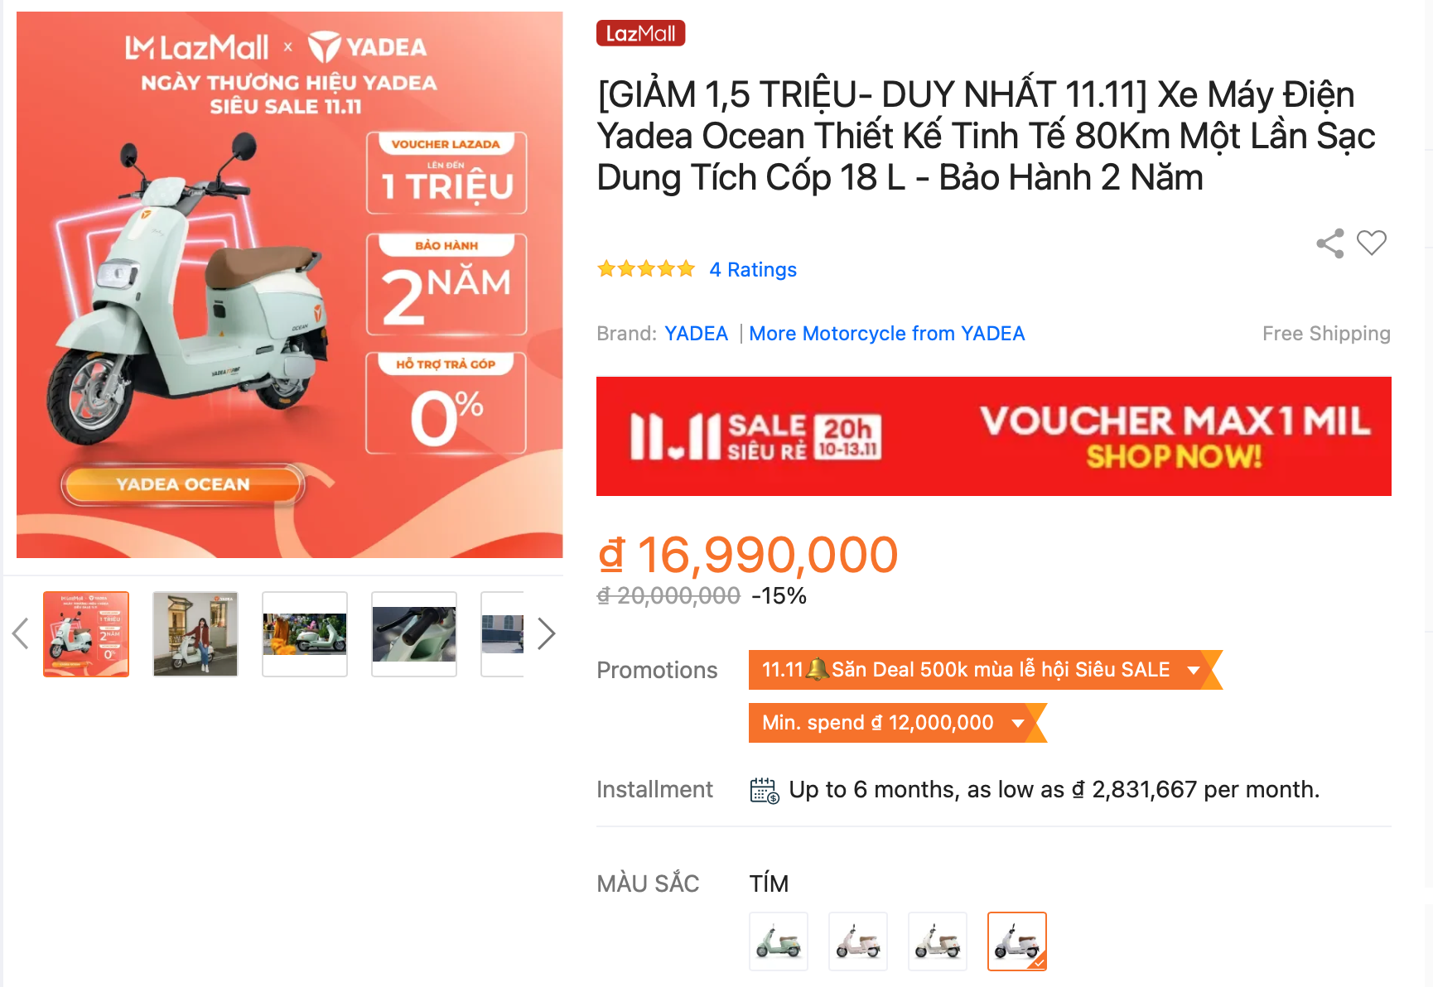Select the cream white scooter color option

[x=938, y=941]
